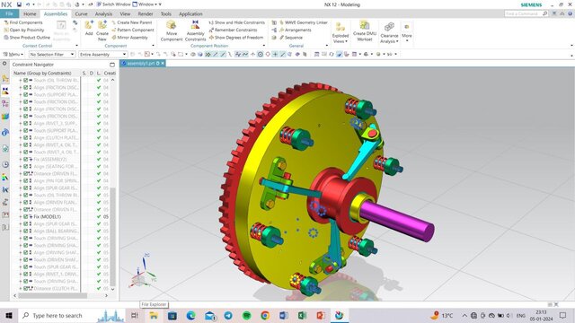This screenshot has width=575, height=323.
Task: Toggle checkbox for Align (PIN FOR SPRIN row
Action: pyautogui.click(x=26, y=181)
